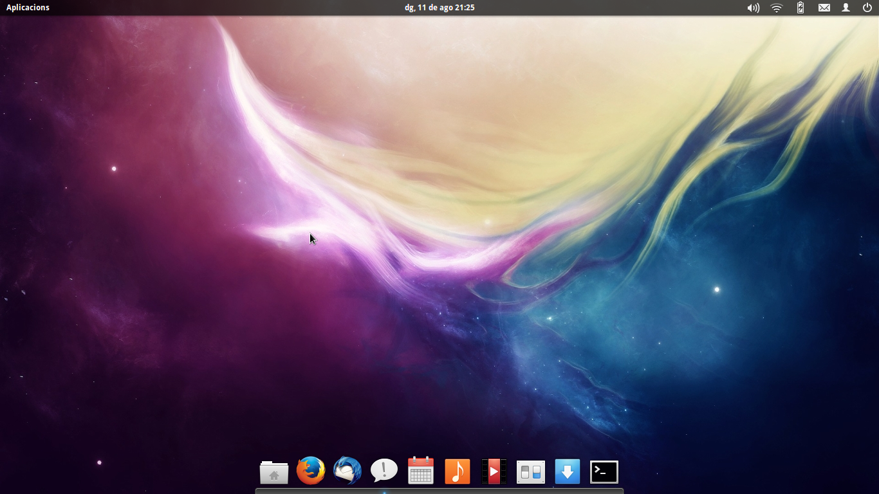Open the user accounts indicator
The image size is (879, 494).
[x=846, y=8]
